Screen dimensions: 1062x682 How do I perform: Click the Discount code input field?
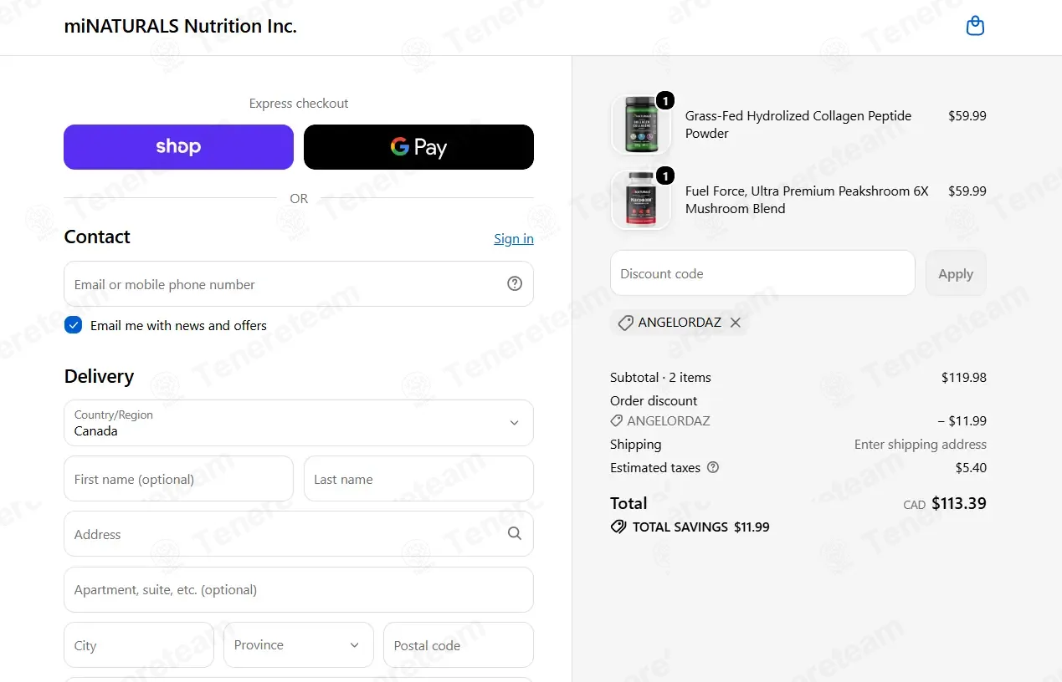pyautogui.click(x=762, y=273)
